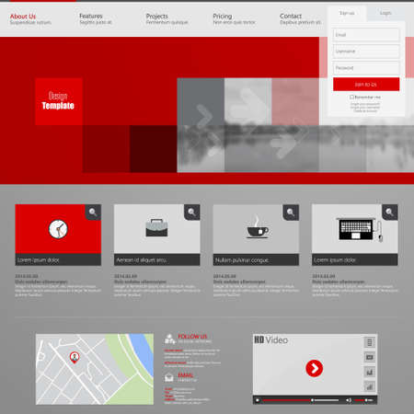Open the 'Aenean id aliquet arcu' caption

point(156,260)
